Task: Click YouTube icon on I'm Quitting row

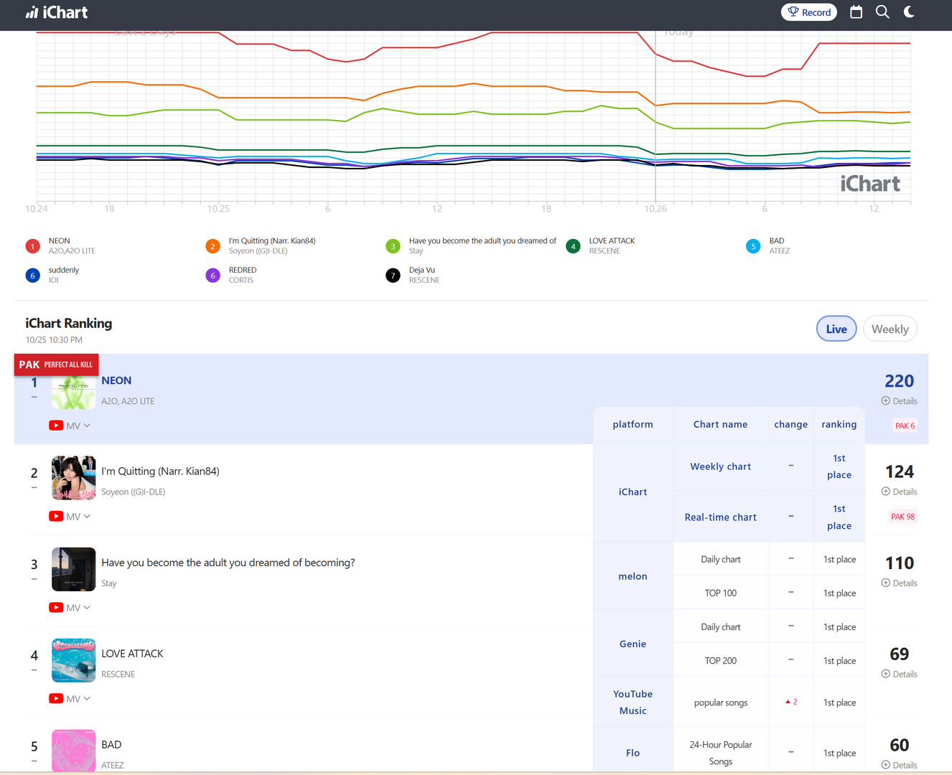Action: pos(56,517)
